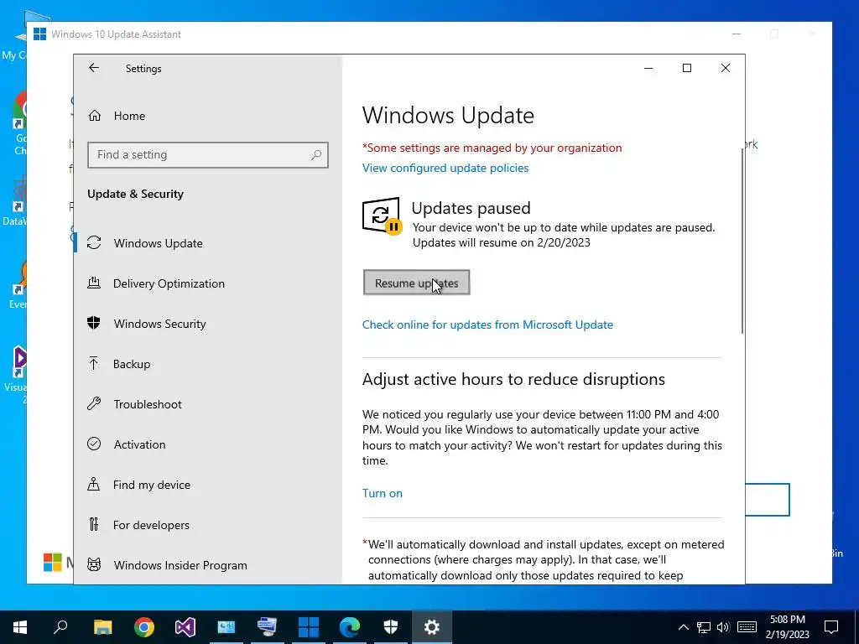Open File Explorer from the taskbar
Viewport: 859px width, 644px height.
[102, 627]
